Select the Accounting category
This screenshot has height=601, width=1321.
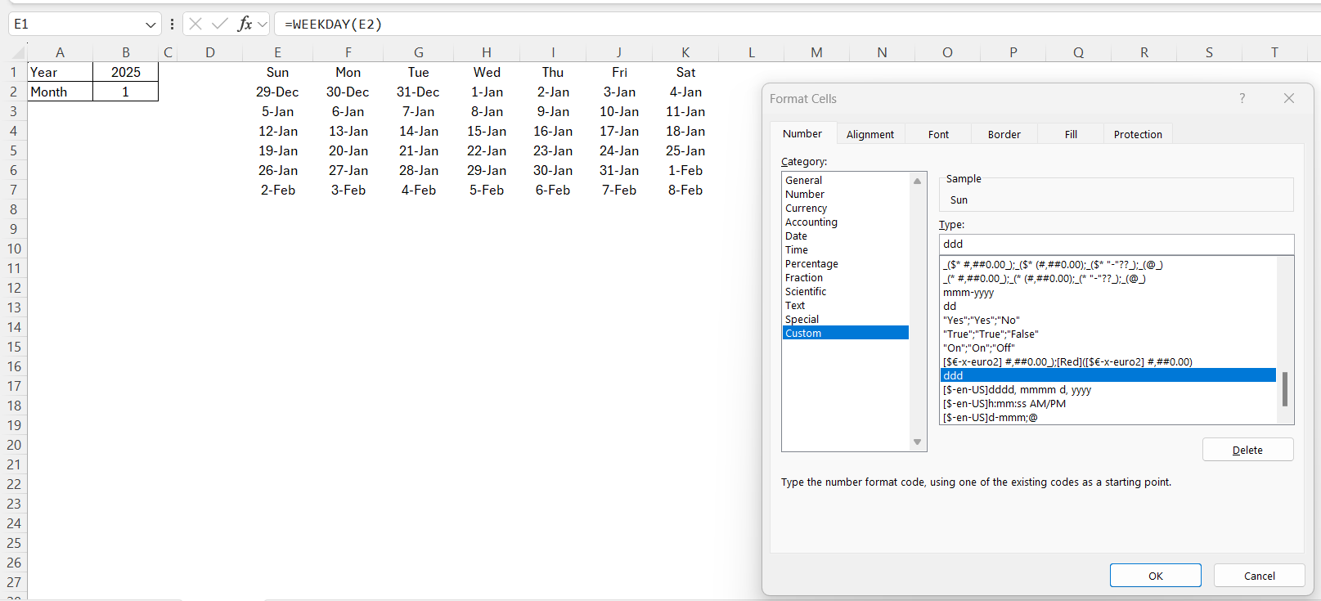[845, 222]
